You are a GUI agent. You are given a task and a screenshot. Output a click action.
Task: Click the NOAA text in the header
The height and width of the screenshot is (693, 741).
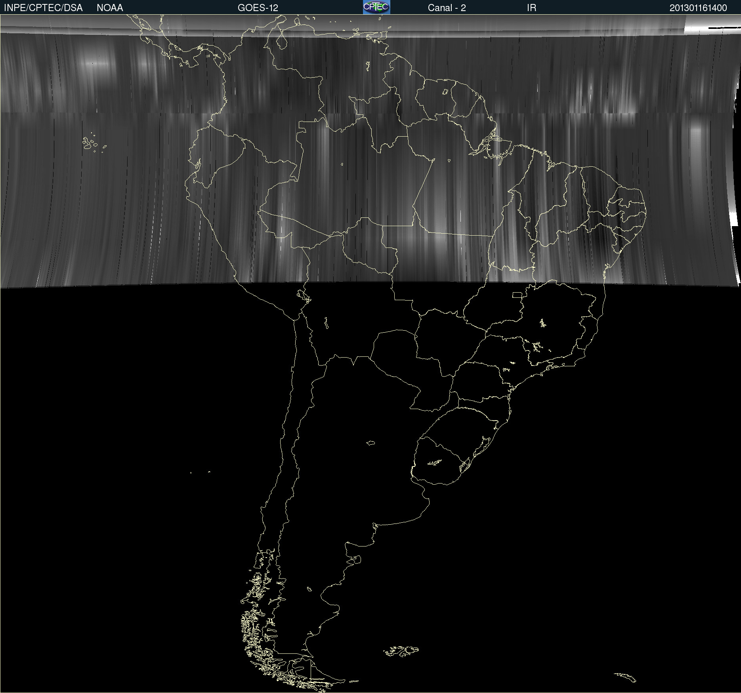point(110,8)
